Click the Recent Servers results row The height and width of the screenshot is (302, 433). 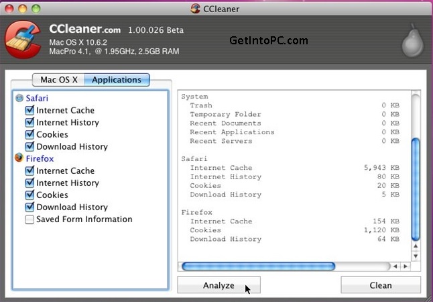click(x=295, y=141)
